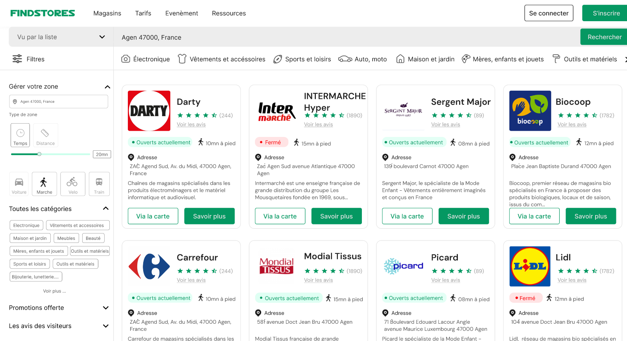The width and height of the screenshot is (627, 341).
Task: Click the Intermarché store logo
Action: pyautogui.click(x=276, y=111)
